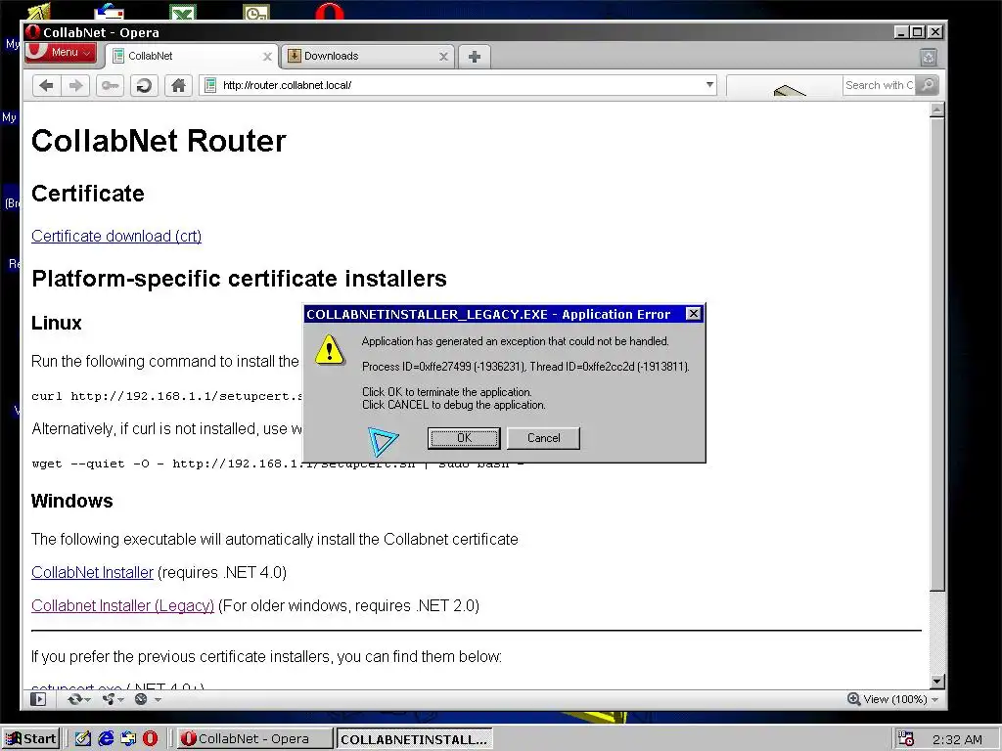Click OK to terminate the application

tap(464, 438)
